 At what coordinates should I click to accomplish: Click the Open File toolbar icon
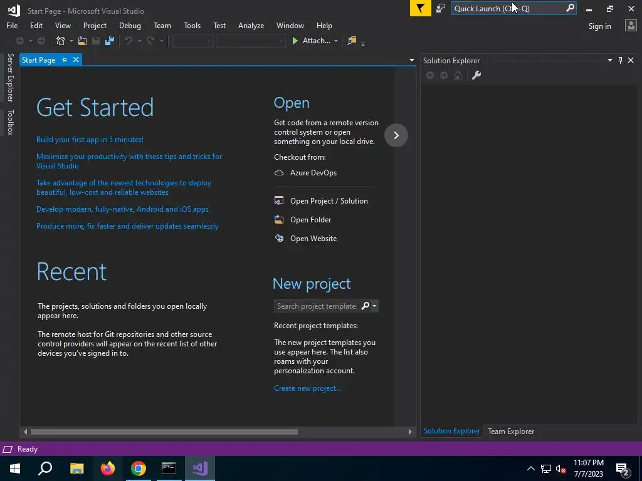pos(82,41)
